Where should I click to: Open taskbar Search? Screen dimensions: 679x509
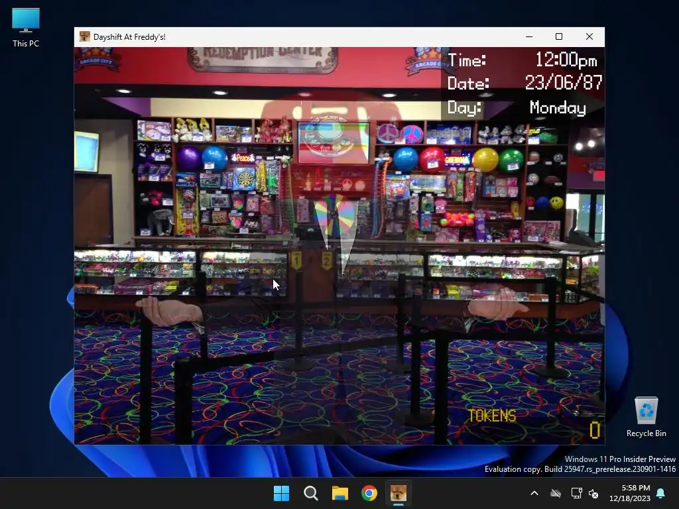point(310,493)
